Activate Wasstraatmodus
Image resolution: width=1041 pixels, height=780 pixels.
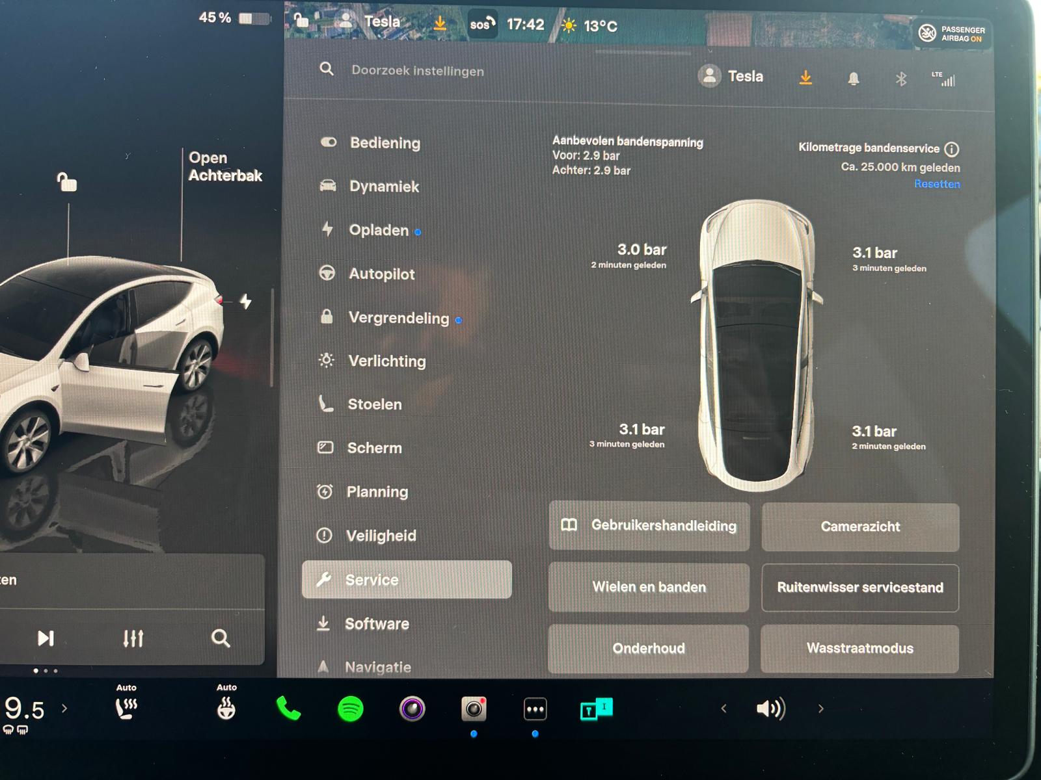[859, 649]
